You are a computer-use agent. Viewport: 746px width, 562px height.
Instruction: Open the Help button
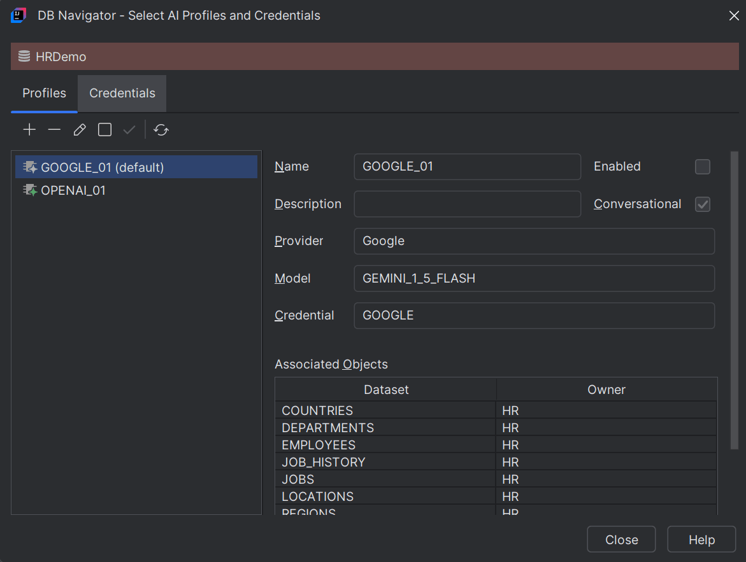pyautogui.click(x=701, y=539)
